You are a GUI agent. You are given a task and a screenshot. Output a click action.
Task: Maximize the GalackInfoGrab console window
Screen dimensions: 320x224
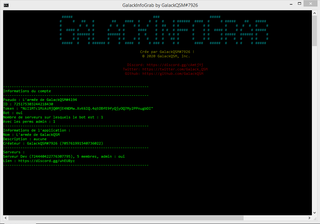pyautogui.click(x=299, y=4)
